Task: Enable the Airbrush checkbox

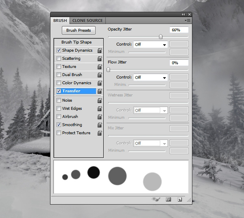Action: [59, 116]
